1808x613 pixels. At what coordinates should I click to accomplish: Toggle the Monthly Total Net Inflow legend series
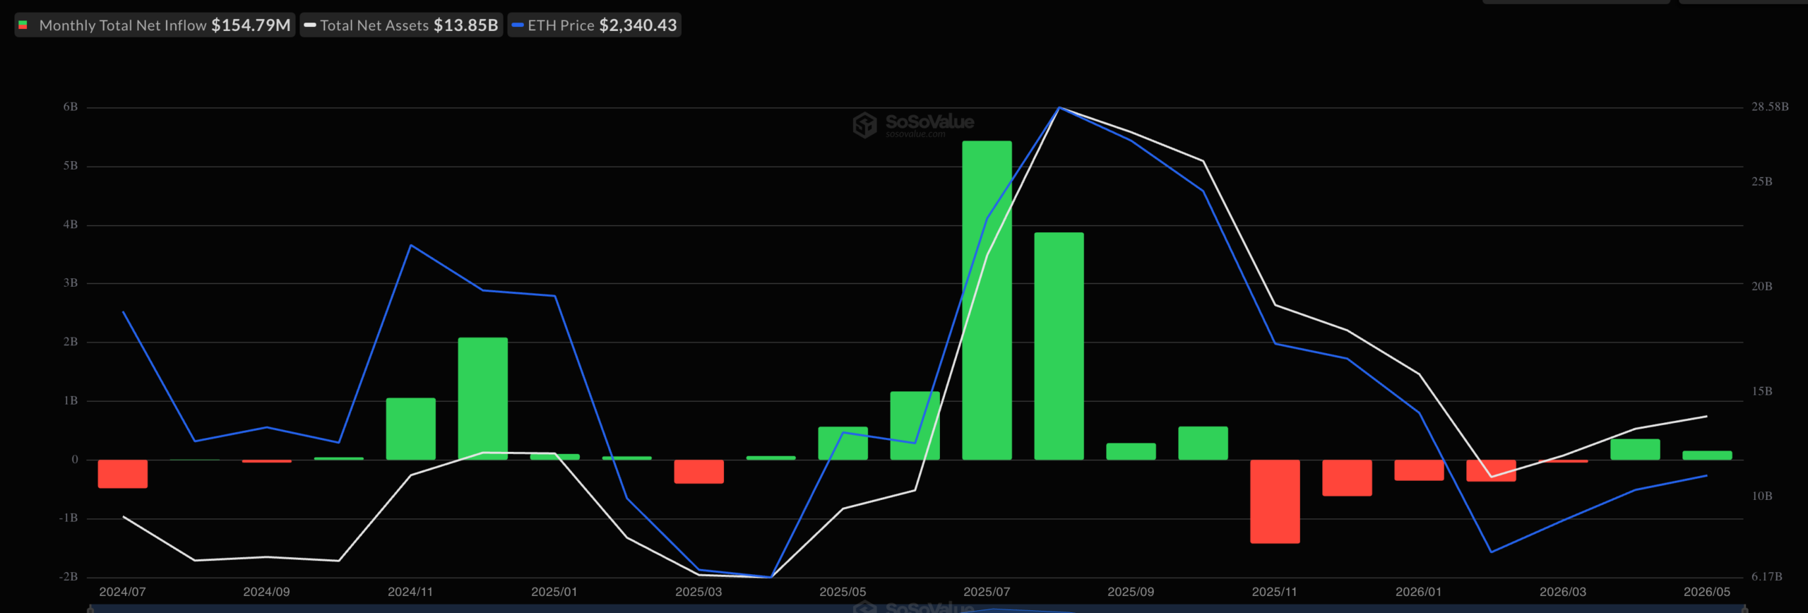coord(155,25)
